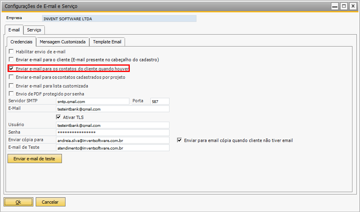
Task: Select the Credenciais tab
Action: pos(21,42)
